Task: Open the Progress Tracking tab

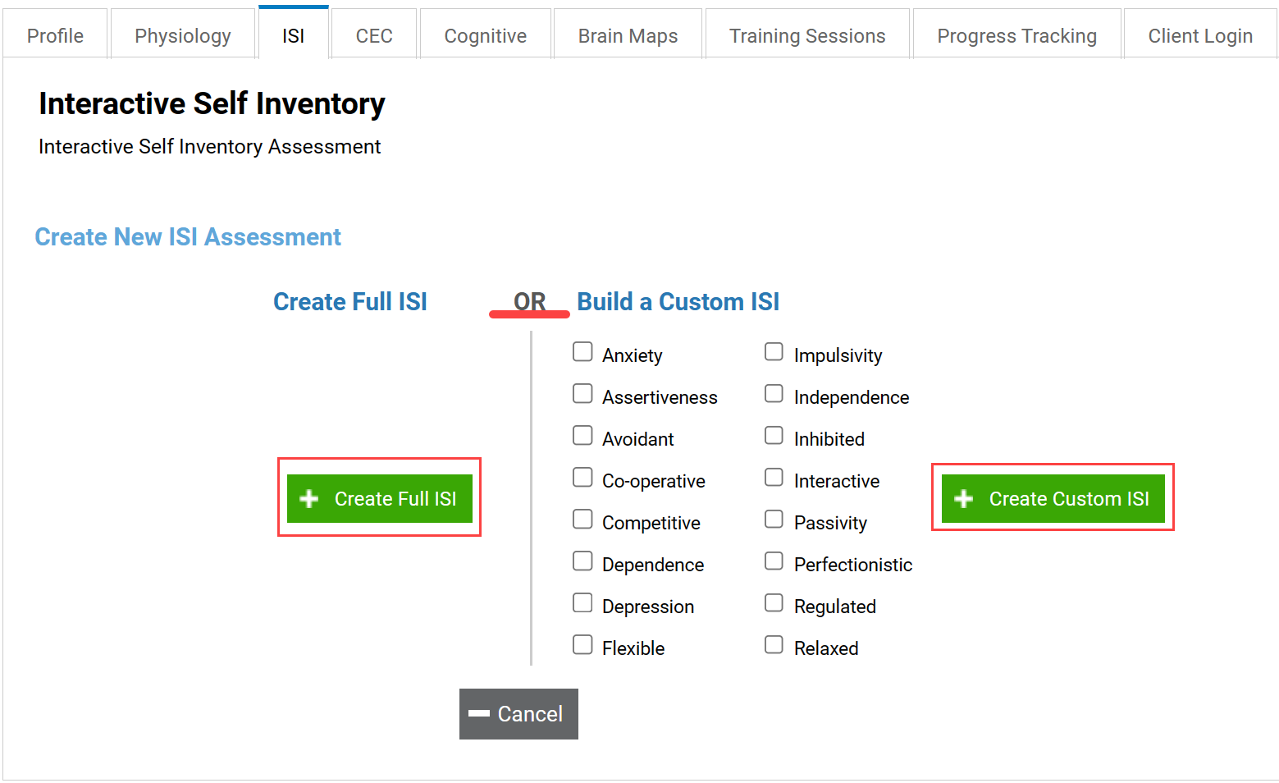Action: click(x=1016, y=35)
